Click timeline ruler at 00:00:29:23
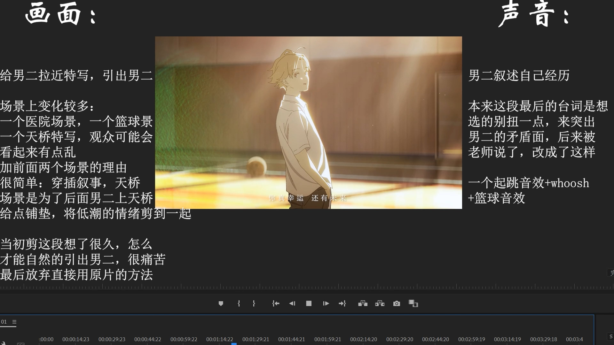 [x=112, y=339]
